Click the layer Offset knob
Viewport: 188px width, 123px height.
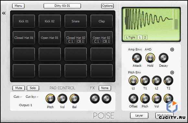pos(133,99)
